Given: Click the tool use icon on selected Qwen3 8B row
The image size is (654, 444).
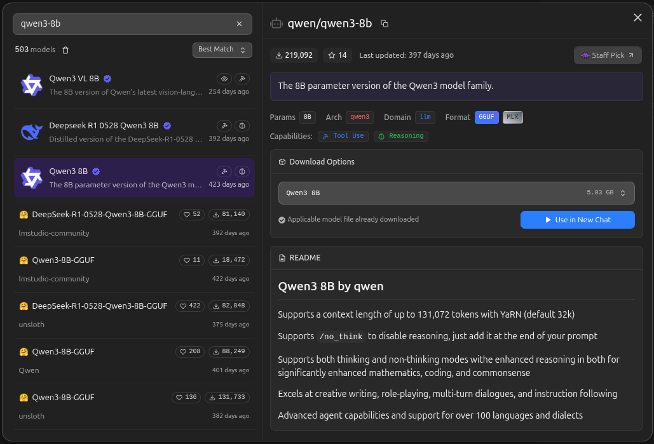Looking at the screenshot, I should pos(224,172).
